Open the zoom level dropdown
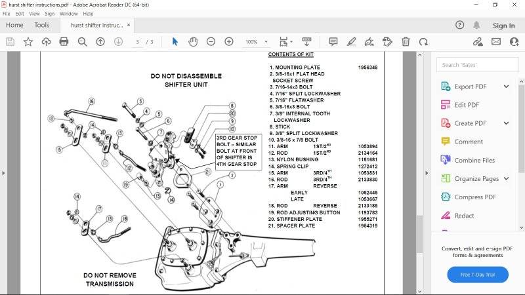Image resolution: width=525 pixels, height=295 pixels. click(256, 41)
